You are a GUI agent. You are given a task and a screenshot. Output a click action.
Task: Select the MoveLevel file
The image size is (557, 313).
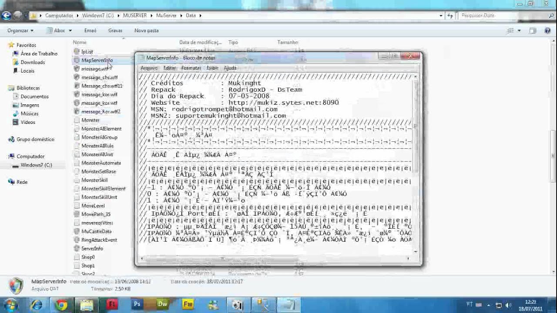point(93,206)
